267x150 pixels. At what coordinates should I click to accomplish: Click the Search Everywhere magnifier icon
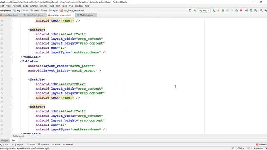262,10
